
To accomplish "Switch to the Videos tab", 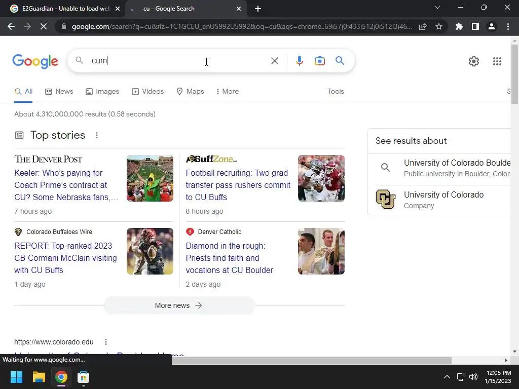I will pos(147,91).
